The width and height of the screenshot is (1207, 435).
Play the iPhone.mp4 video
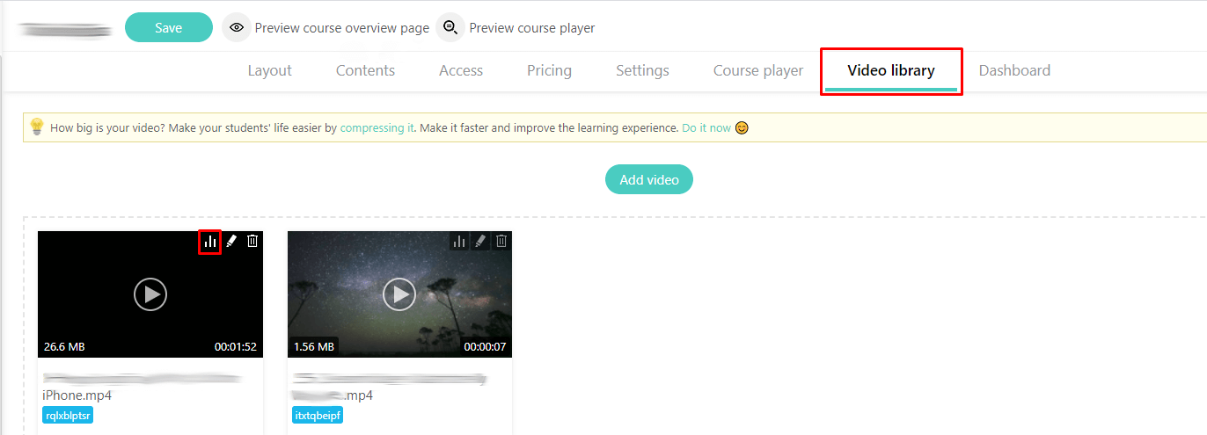click(150, 294)
